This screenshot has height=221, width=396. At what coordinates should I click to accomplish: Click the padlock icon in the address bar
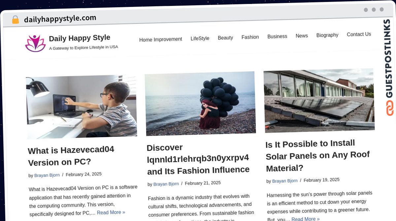pyautogui.click(x=15, y=20)
